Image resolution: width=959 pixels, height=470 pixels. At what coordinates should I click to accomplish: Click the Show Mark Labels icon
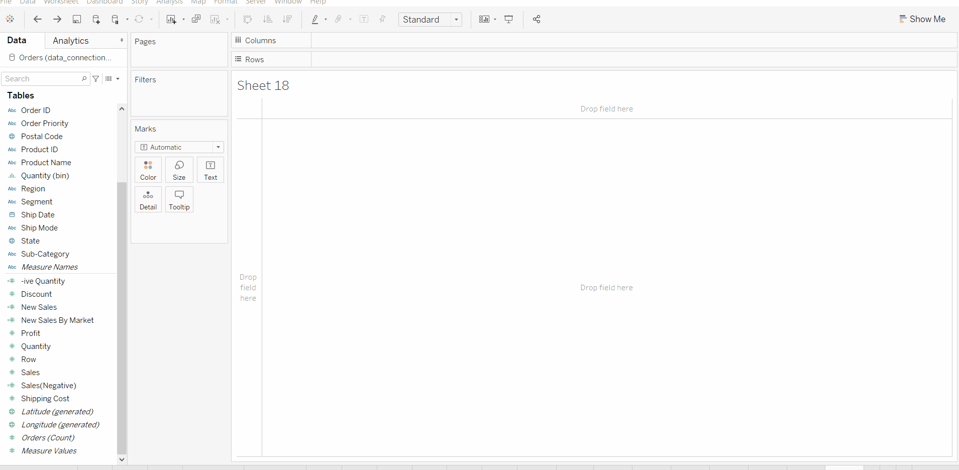[x=364, y=19]
